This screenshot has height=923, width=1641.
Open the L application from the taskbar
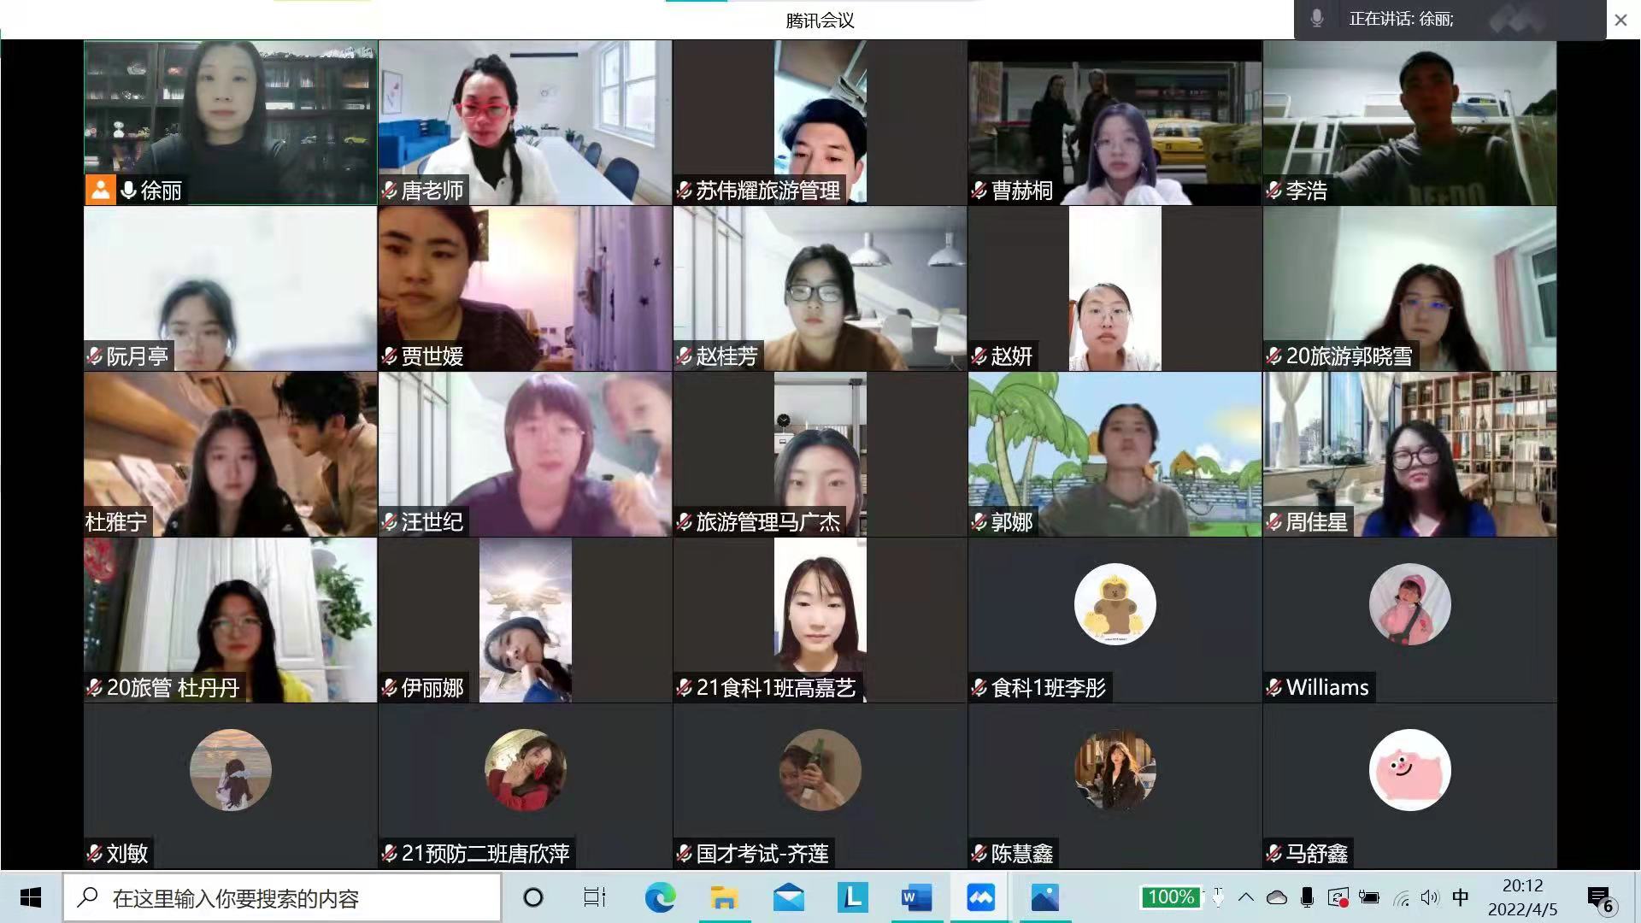click(x=852, y=897)
